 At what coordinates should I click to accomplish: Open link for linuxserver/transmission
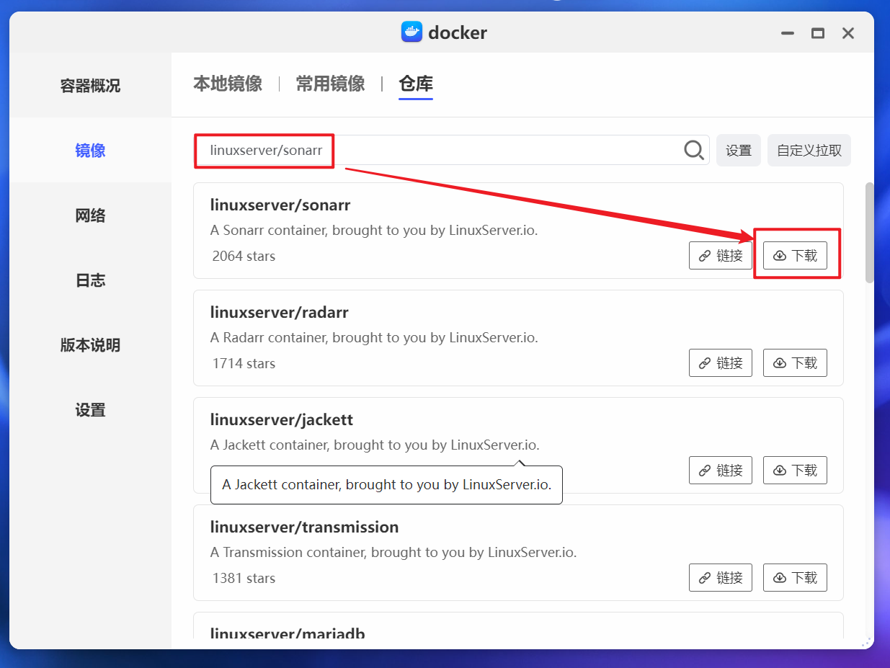[x=721, y=578]
